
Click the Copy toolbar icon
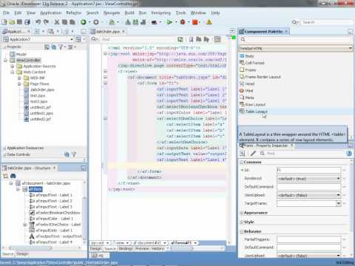64,22
